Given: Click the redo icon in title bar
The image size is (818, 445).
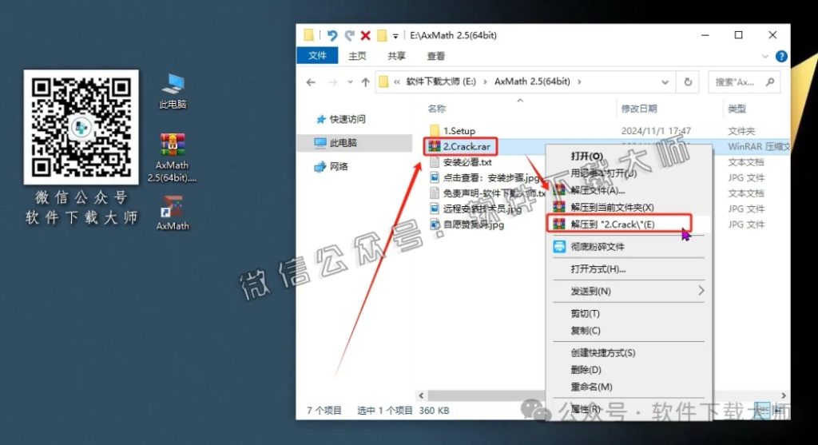Looking at the screenshot, I should coord(349,35).
